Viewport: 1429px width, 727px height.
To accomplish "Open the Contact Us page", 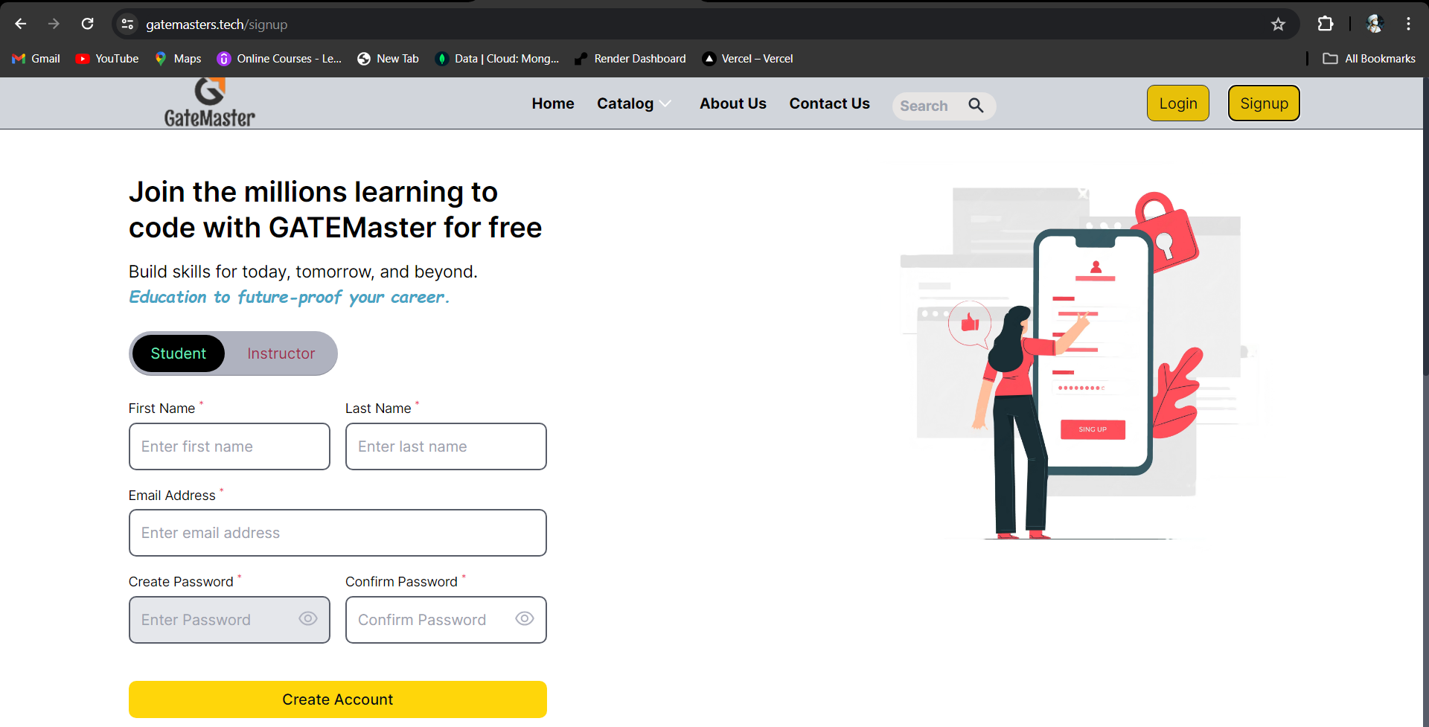I will 829,103.
